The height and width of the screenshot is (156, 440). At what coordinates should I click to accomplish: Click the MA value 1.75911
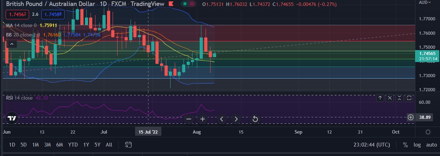pyautogui.click(x=49, y=25)
